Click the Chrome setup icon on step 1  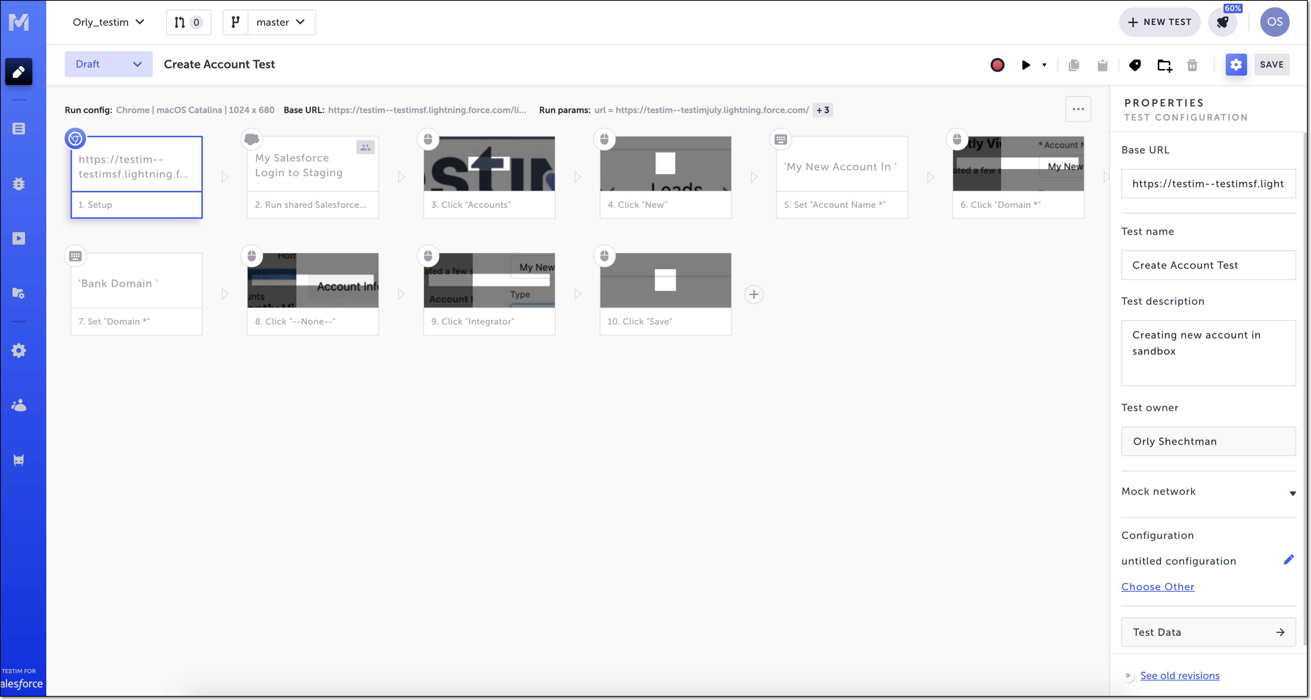75,138
